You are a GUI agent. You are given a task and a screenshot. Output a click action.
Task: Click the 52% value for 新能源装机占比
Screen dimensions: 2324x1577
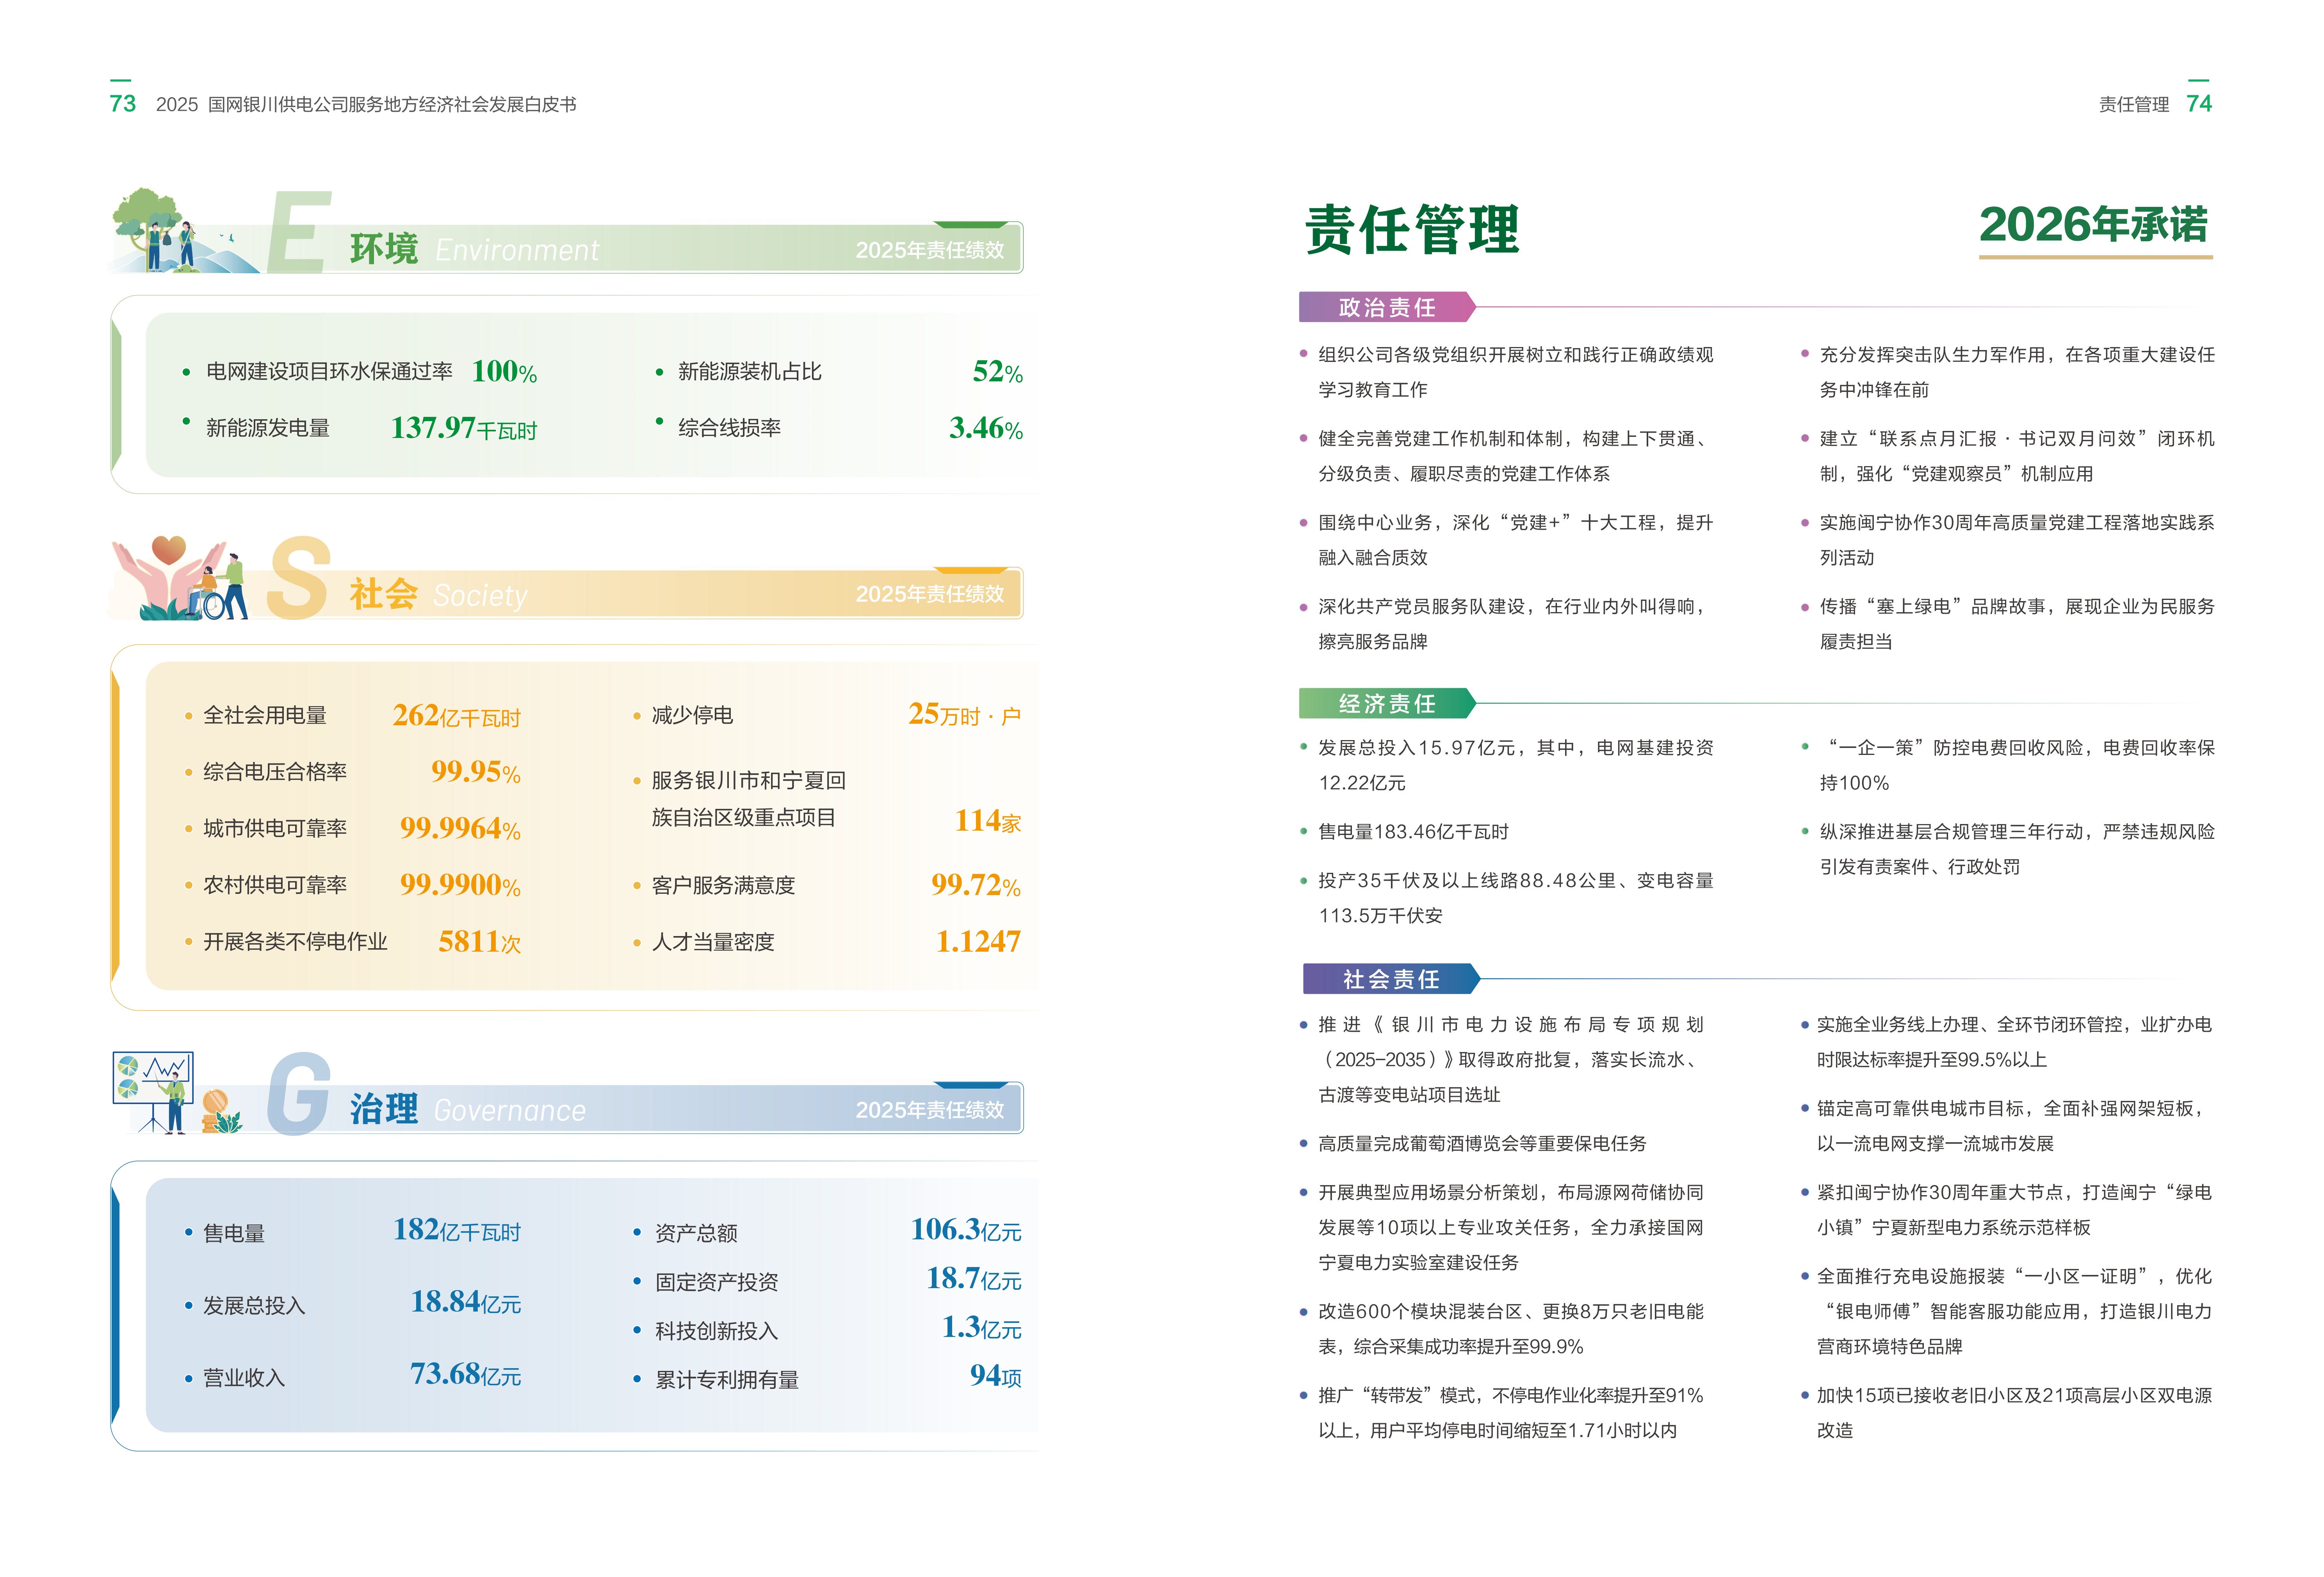point(997,372)
